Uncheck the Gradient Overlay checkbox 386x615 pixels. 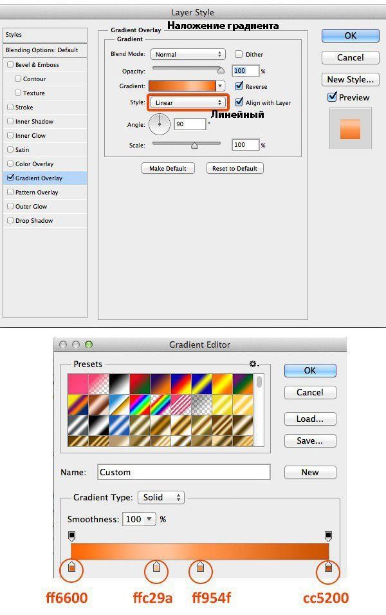click(x=10, y=178)
